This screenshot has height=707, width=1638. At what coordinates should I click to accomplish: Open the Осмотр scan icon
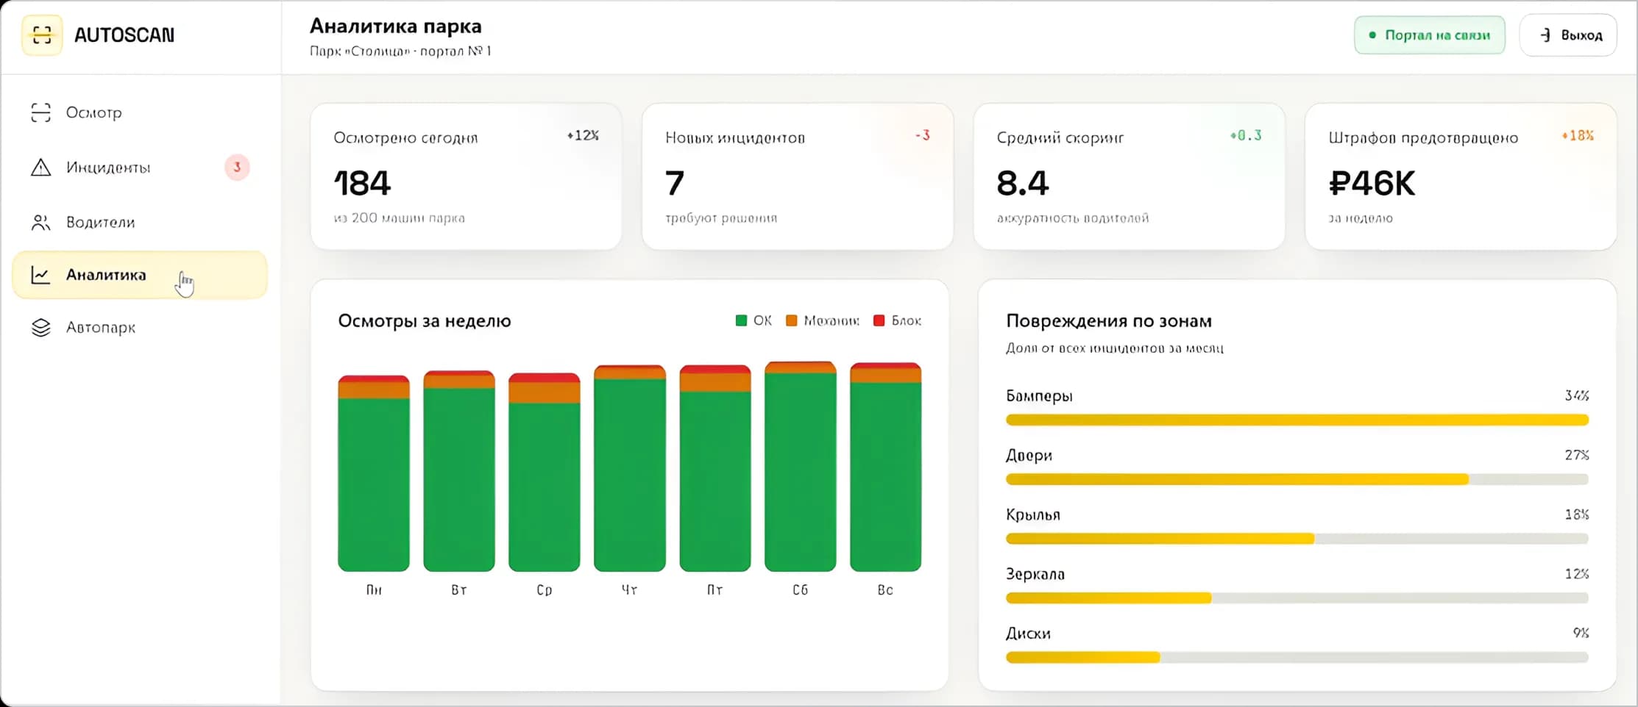[x=41, y=112]
